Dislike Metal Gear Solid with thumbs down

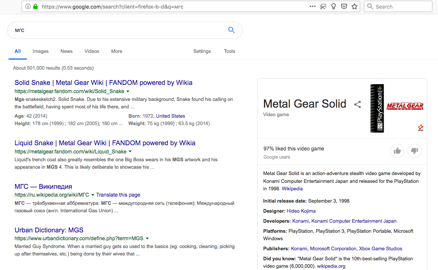click(x=414, y=151)
